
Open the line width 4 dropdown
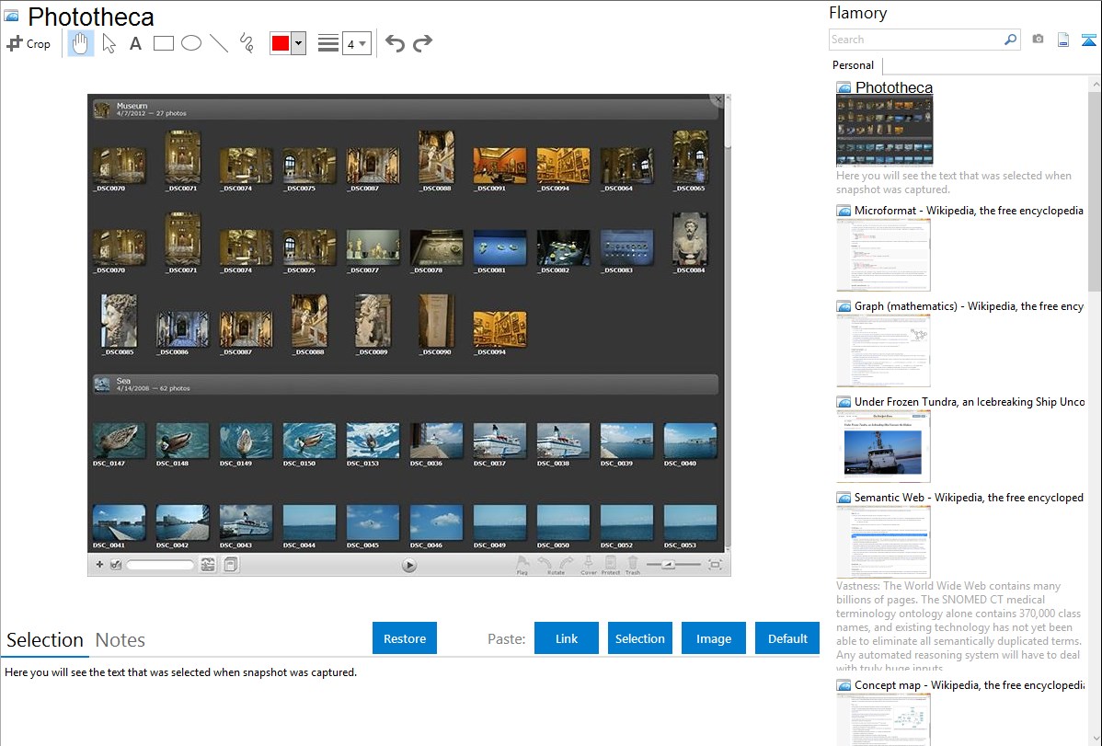[x=357, y=43]
